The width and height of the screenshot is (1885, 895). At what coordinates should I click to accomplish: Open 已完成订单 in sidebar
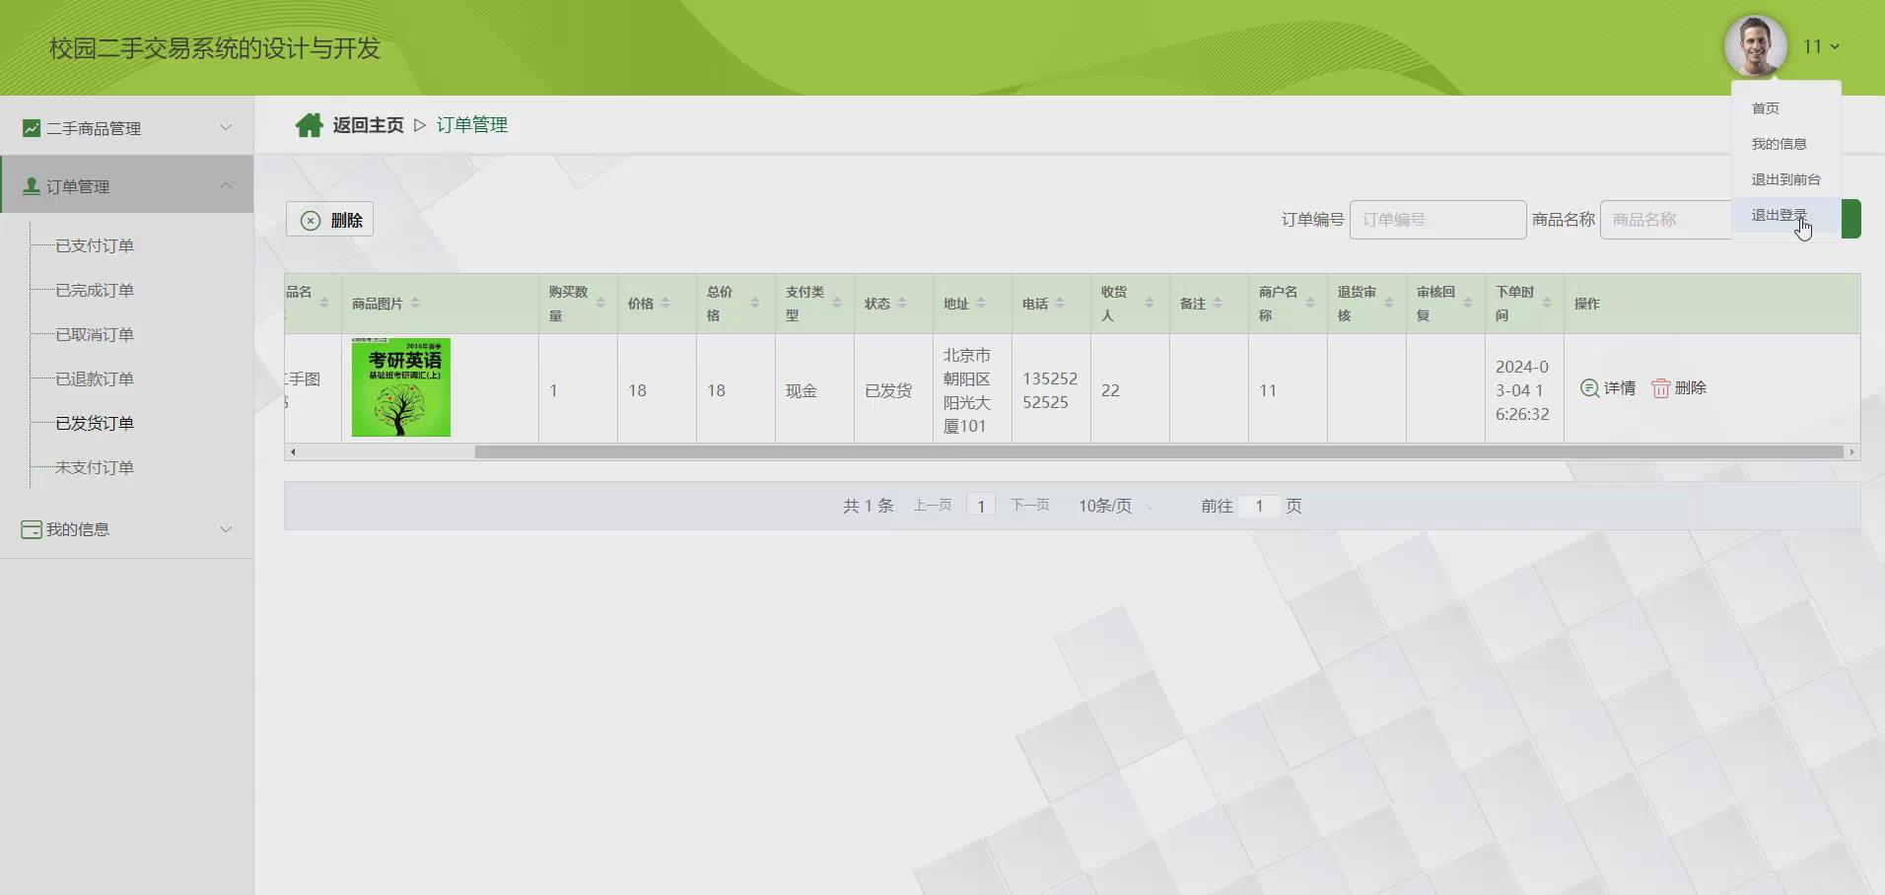pyautogui.click(x=95, y=290)
